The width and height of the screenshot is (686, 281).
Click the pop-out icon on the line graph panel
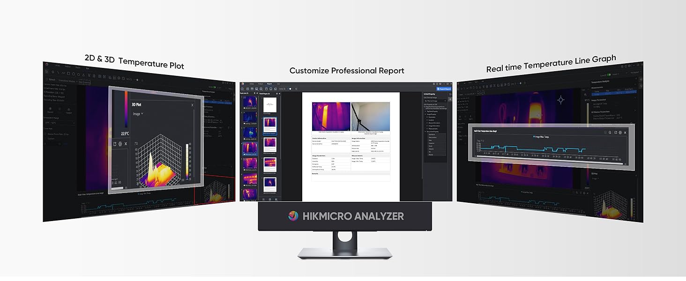[x=615, y=133]
